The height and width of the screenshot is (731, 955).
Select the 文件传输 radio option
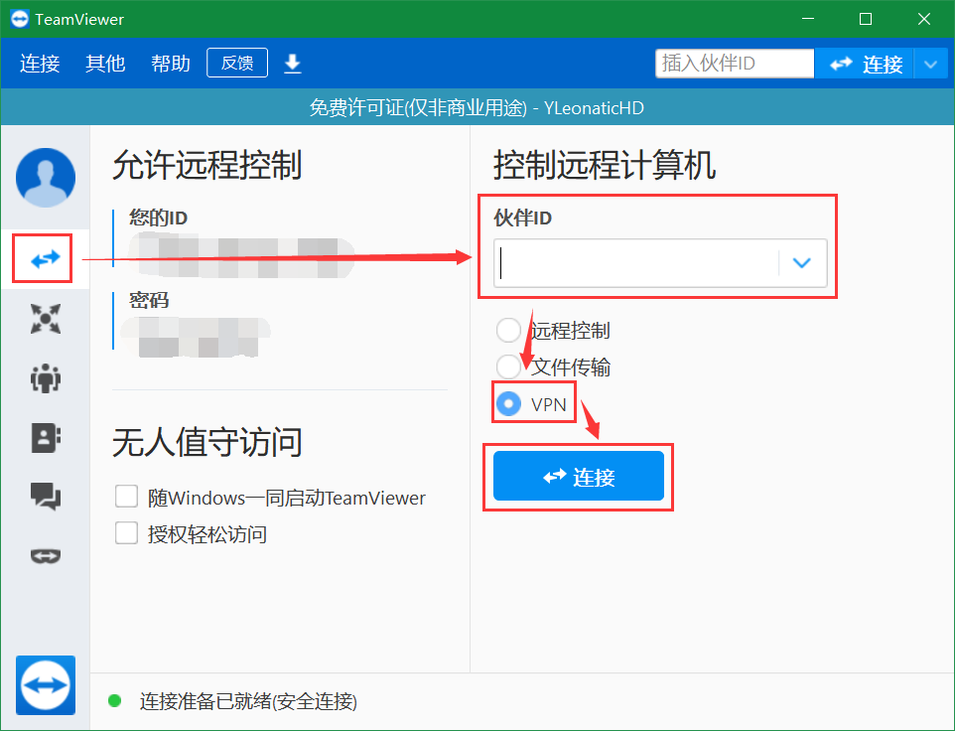[508, 366]
